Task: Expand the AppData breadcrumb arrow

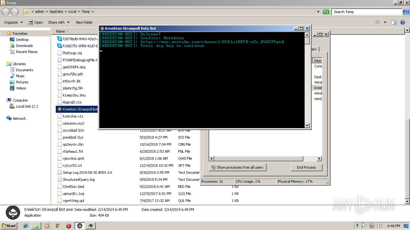Action: (x=66, y=12)
